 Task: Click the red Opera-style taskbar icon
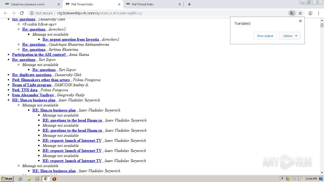tap(54, 179)
